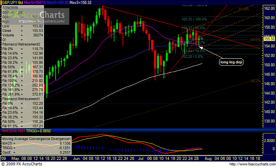Click the MACD panel value 0.1306
Screen dimensions: 276x167
[65, 144]
